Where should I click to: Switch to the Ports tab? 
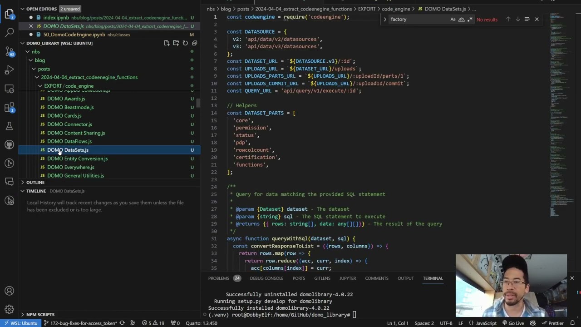[x=299, y=278]
